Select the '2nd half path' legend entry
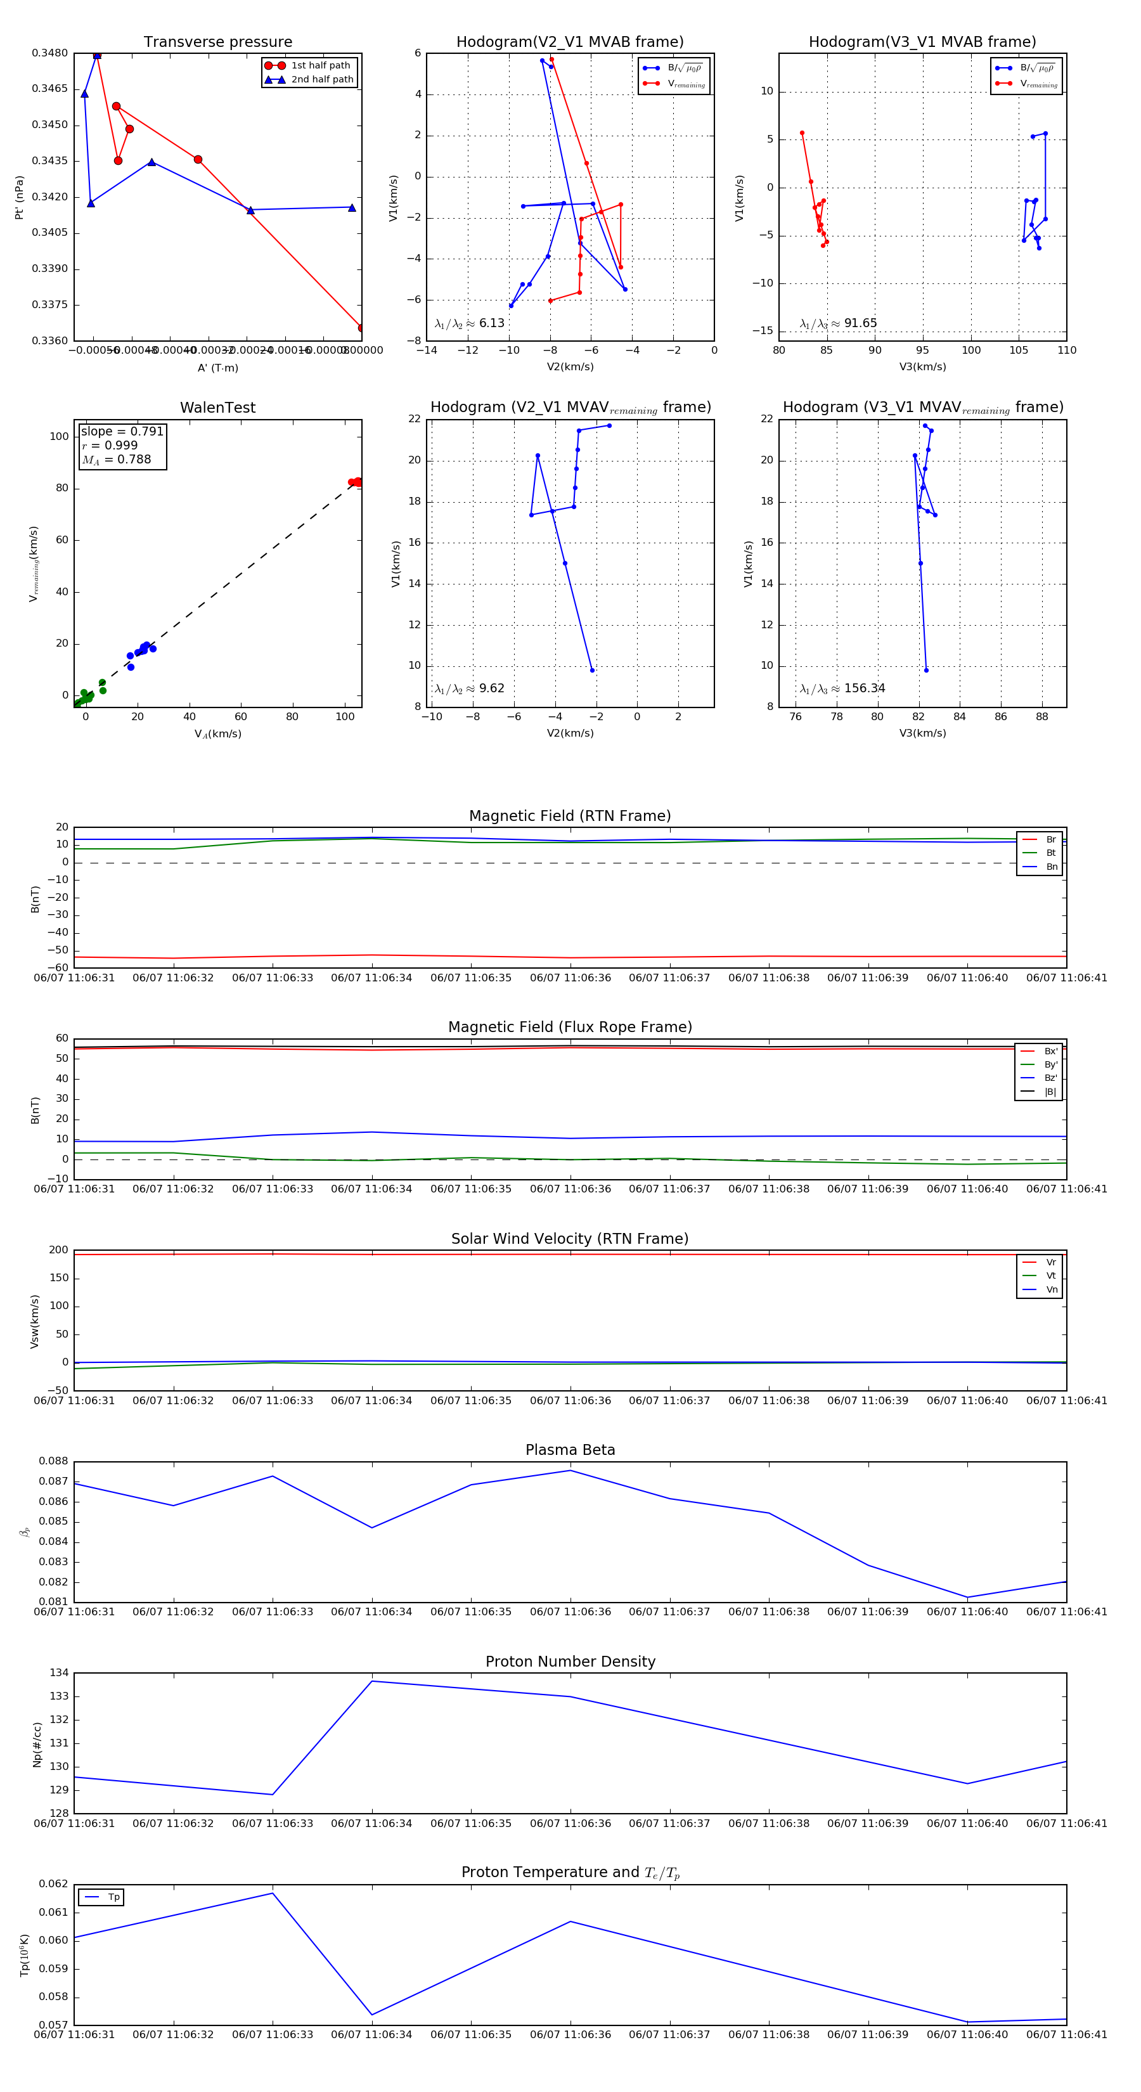 (309, 80)
